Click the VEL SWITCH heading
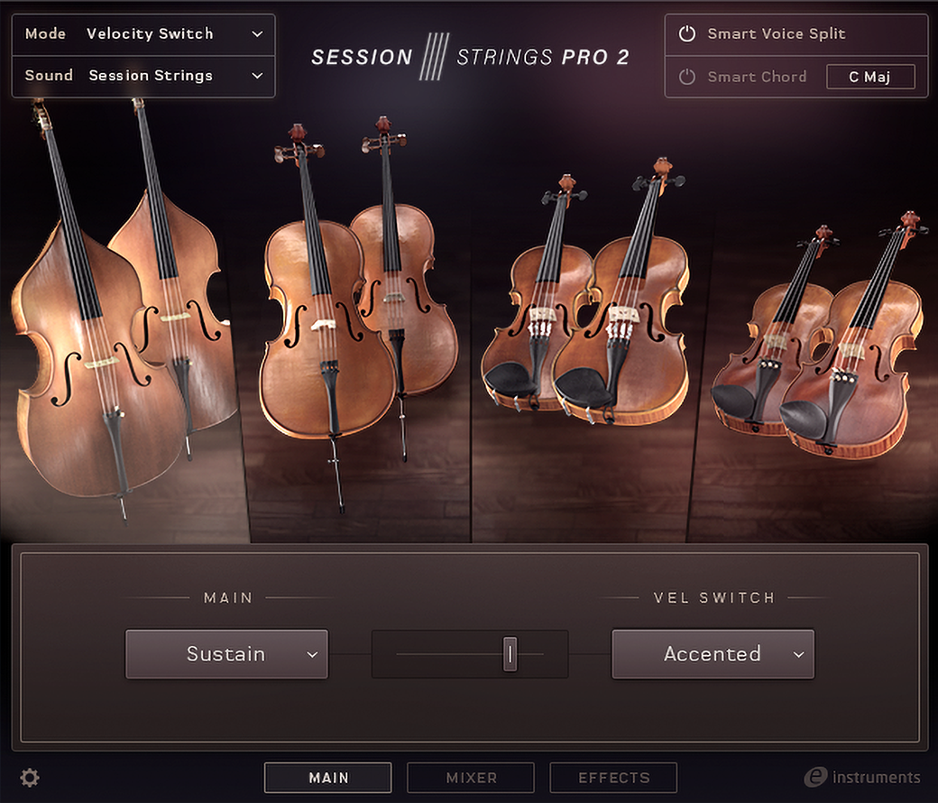 click(714, 598)
